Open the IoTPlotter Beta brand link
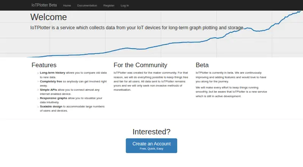 44,5
